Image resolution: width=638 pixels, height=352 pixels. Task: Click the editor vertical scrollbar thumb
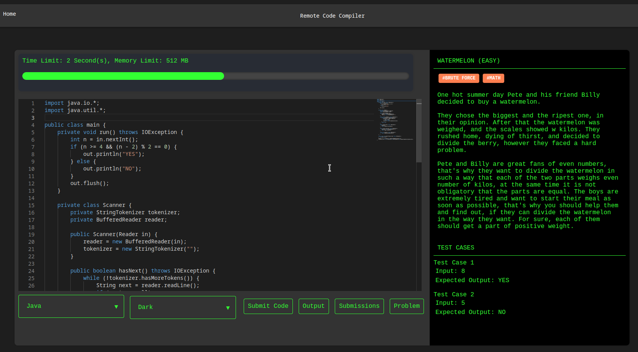click(419, 131)
